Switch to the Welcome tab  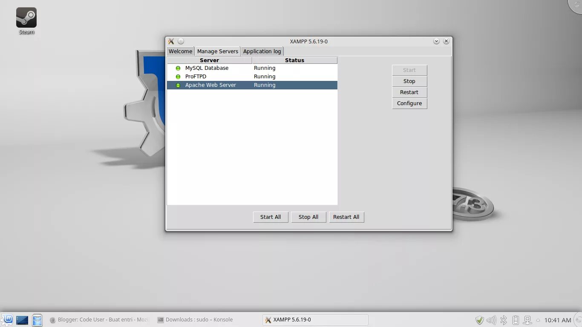tap(180, 51)
